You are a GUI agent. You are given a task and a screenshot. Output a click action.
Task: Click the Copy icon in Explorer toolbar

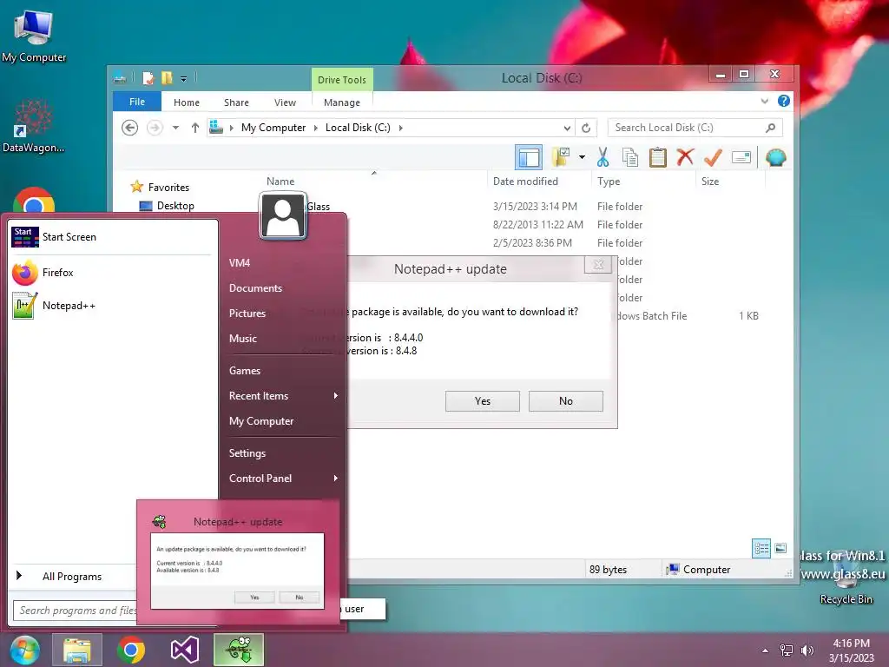(x=630, y=157)
